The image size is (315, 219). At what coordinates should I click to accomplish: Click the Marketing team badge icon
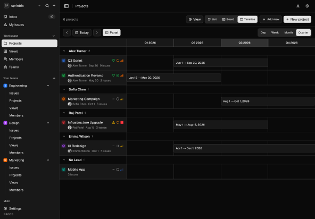[x=5, y=160]
